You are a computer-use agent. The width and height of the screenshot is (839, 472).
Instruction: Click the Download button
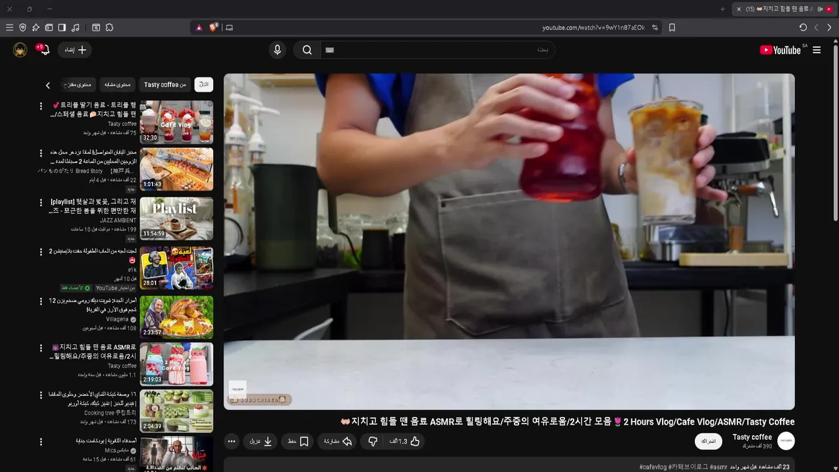point(261,441)
